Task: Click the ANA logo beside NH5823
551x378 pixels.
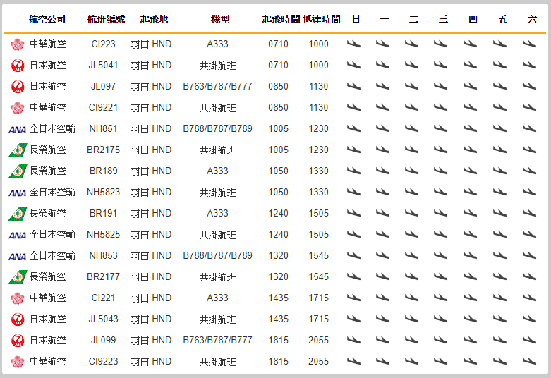Action: pos(17,193)
